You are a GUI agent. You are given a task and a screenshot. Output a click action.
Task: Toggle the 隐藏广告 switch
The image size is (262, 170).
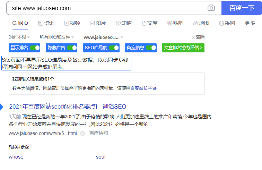click(72, 48)
